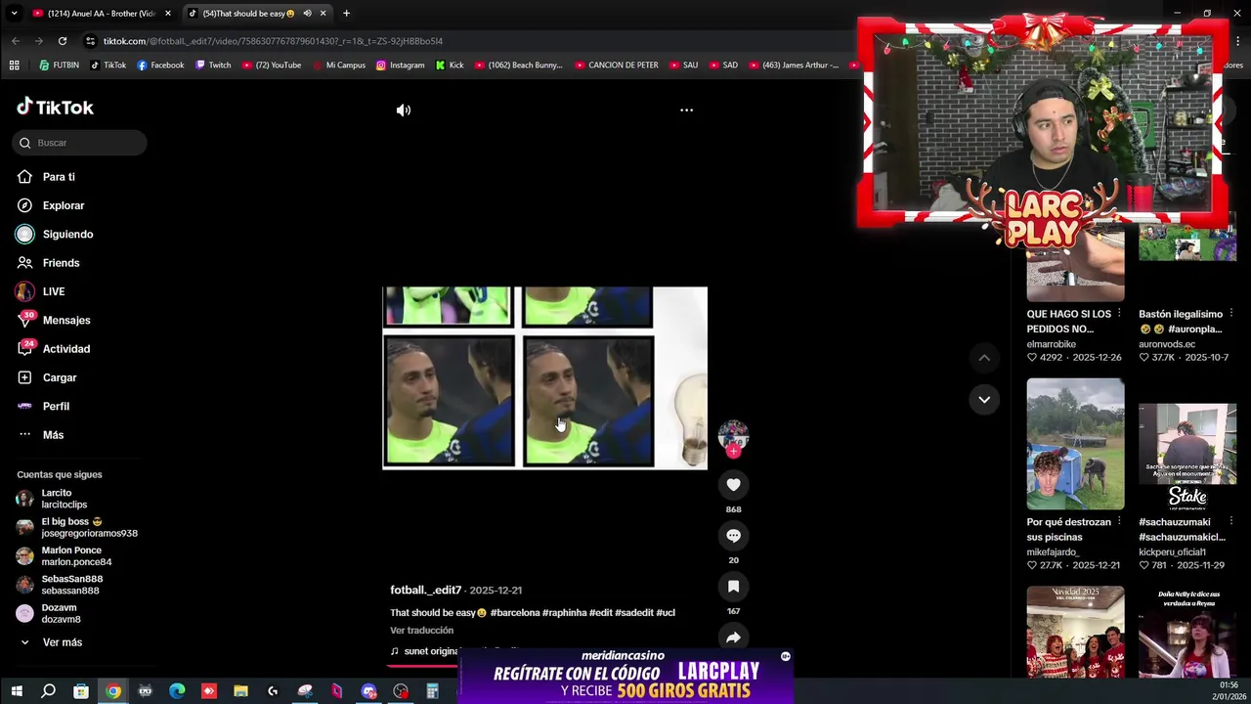This screenshot has width=1251, height=704.
Task: Open Windows taskbar search
Action: point(48,691)
